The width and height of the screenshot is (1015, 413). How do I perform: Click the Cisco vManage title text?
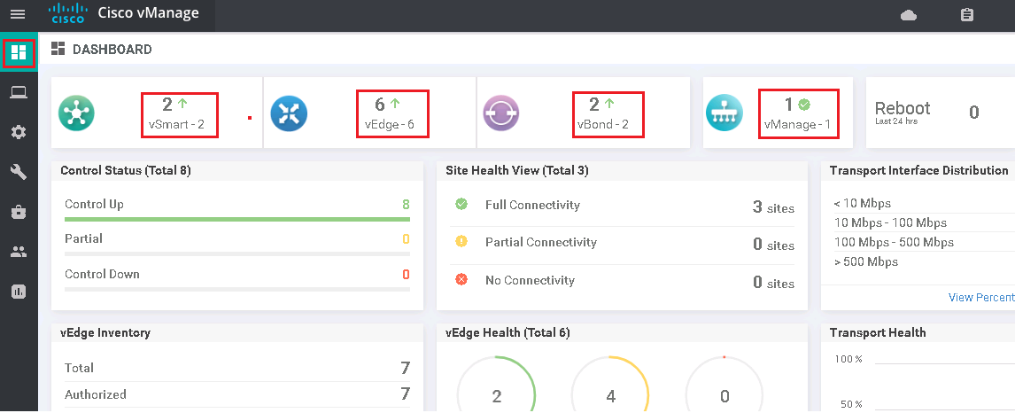[x=148, y=13]
